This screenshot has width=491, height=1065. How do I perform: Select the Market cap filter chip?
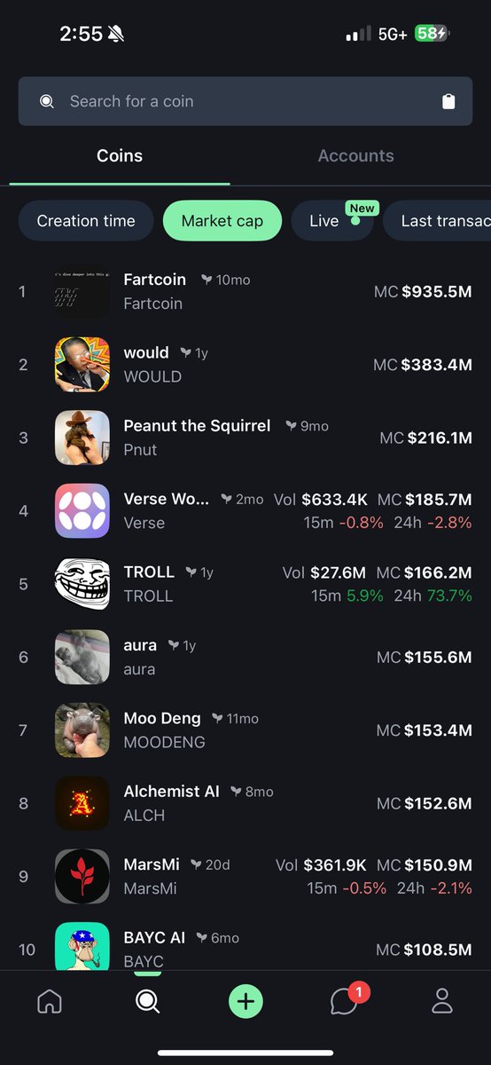[x=222, y=221]
